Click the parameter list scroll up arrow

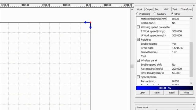[x=191, y=19]
